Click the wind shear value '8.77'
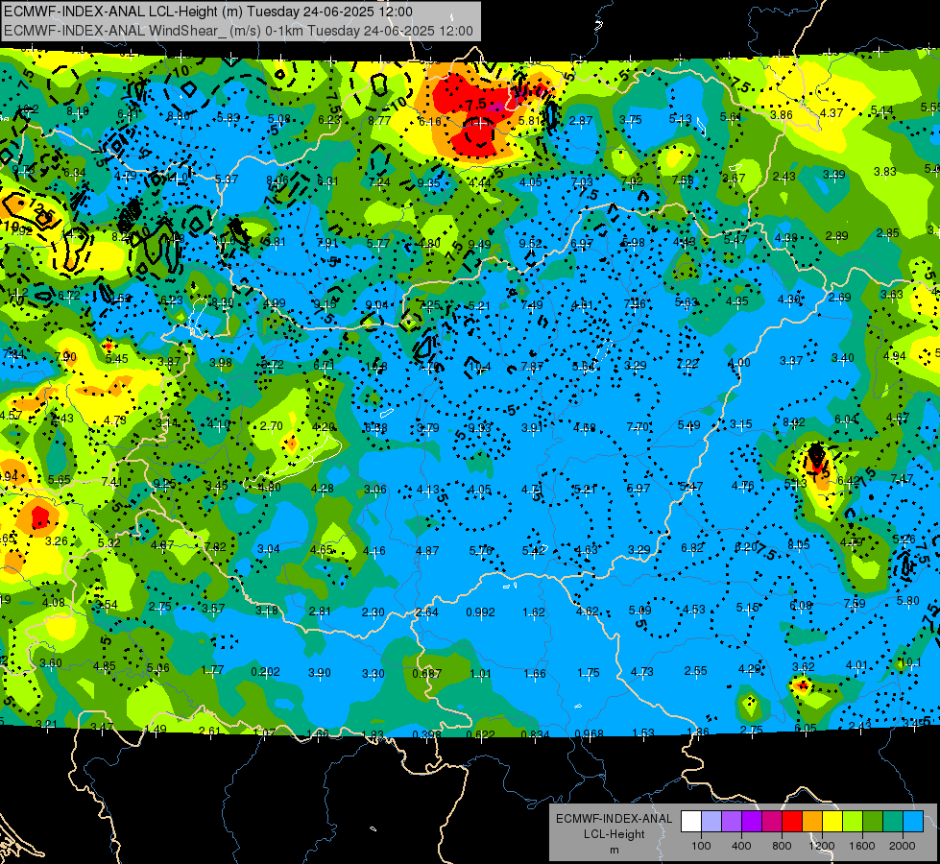Screen dimensions: 940x864 (x=379, y=121)
